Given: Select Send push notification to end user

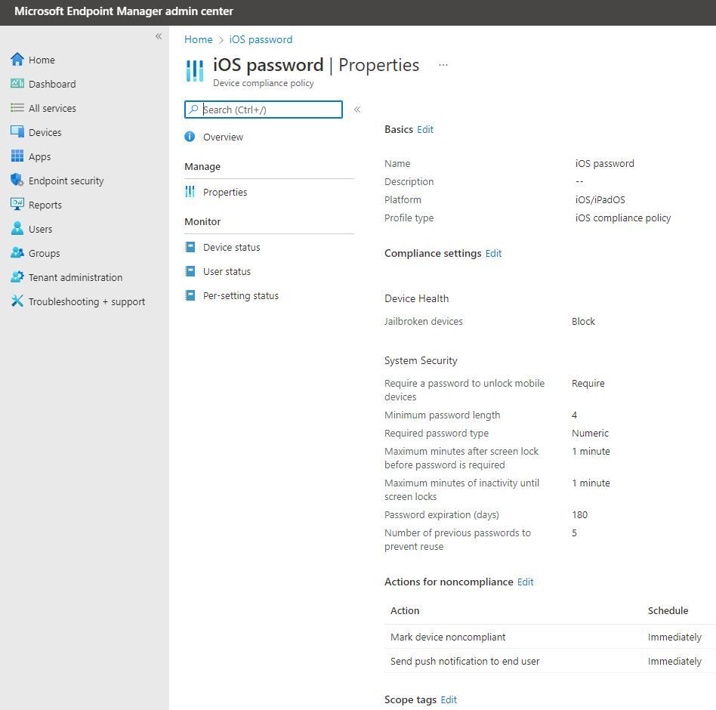Looking at the screenshot, I should [x=551, y=661].
